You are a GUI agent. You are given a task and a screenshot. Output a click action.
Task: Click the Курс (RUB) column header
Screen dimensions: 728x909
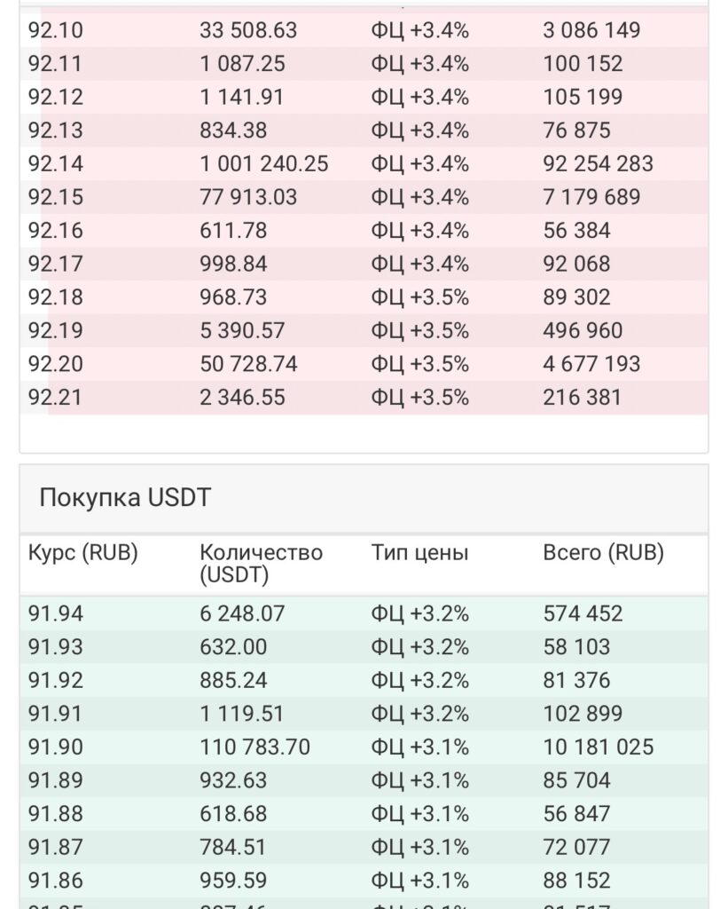point(82,552)
